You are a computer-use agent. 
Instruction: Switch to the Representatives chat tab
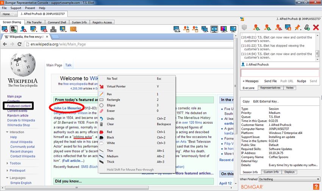[270, 88]
